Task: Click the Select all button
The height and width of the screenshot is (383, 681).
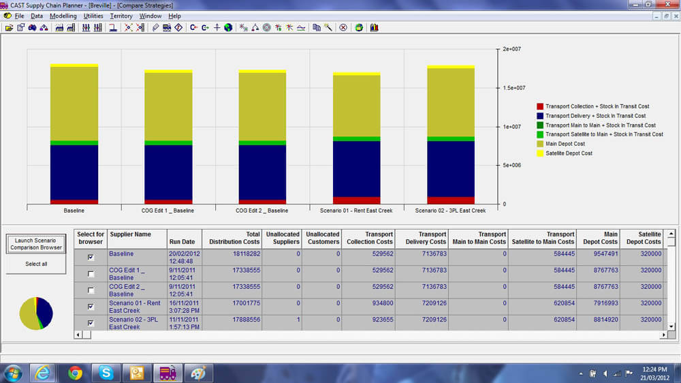Action: [36, 264]
